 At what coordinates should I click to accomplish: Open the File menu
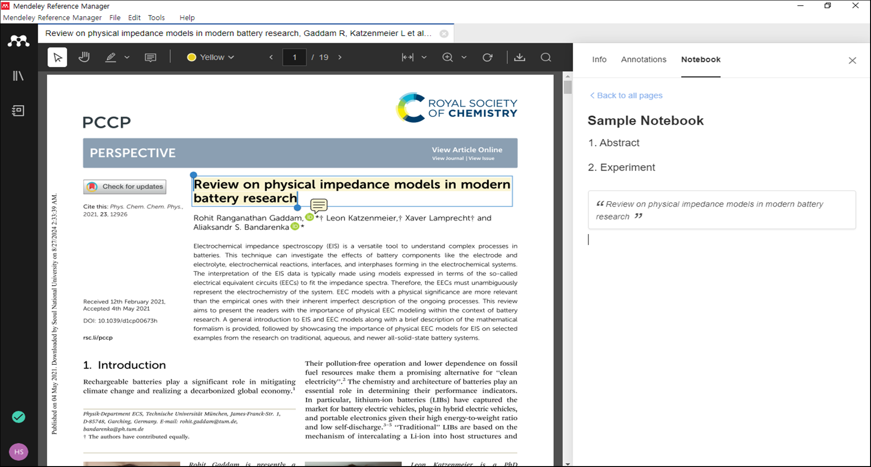pos(115,18)
